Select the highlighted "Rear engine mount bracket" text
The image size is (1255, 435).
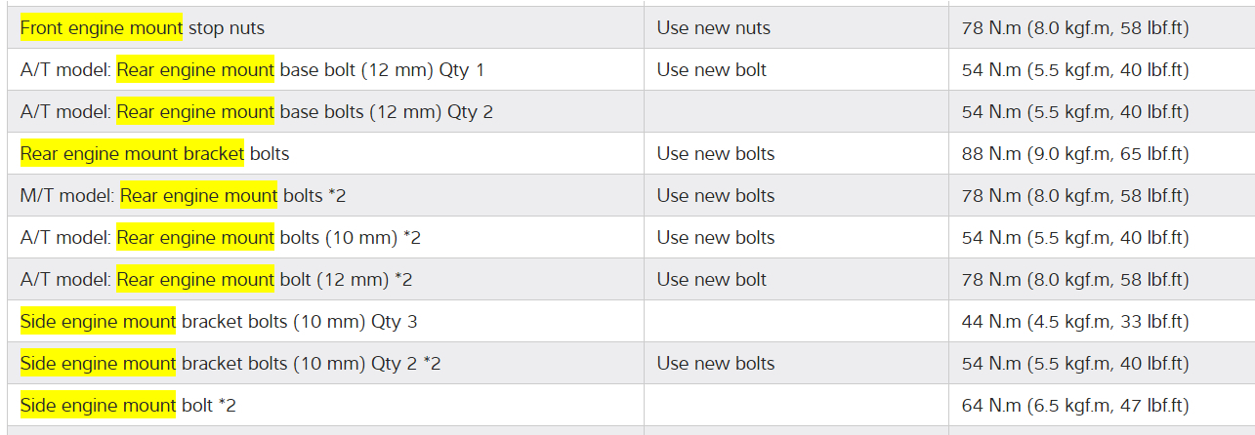(x=132, y=154)
